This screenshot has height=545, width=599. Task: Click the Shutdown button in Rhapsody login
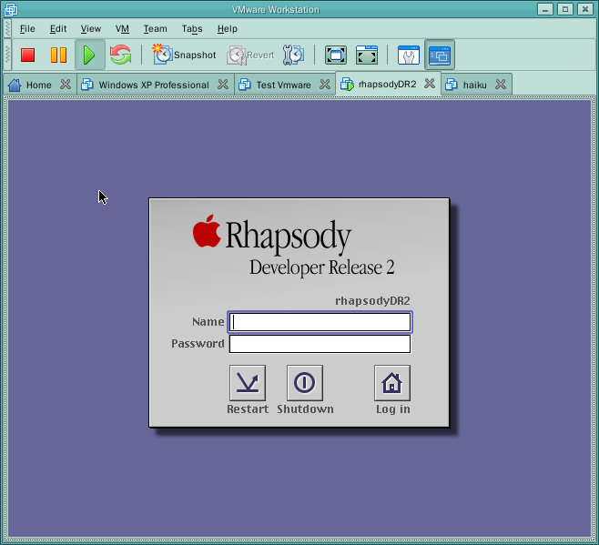[x=305, y=383]
